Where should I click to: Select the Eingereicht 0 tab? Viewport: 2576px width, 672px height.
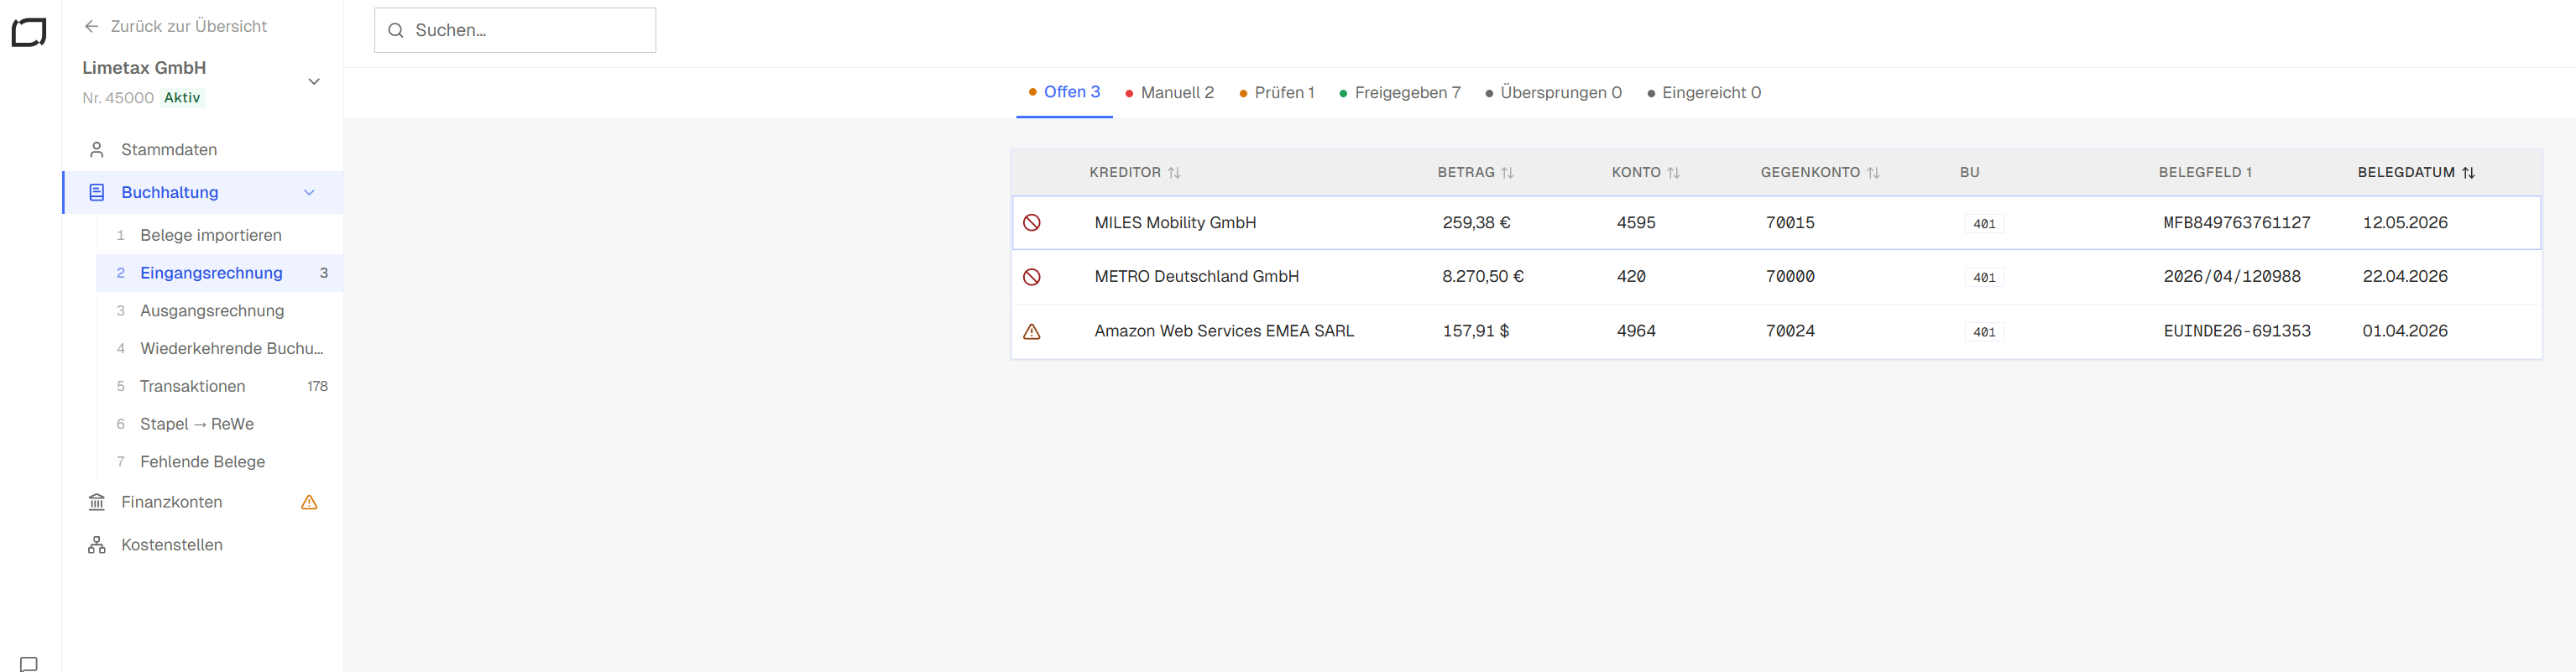pos(1703,93)
